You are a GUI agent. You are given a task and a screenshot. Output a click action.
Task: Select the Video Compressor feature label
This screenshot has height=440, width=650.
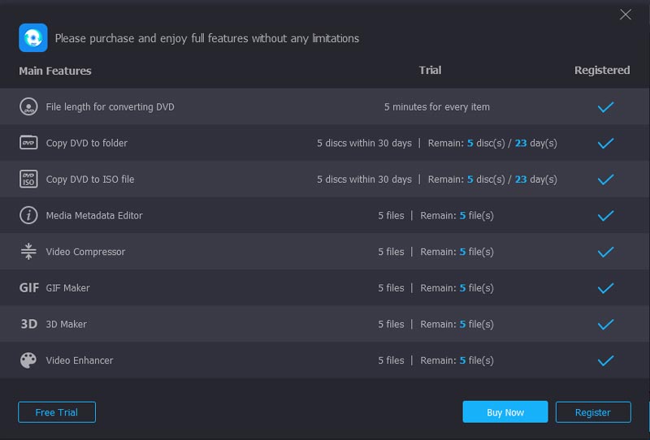(x=85, y=252)
